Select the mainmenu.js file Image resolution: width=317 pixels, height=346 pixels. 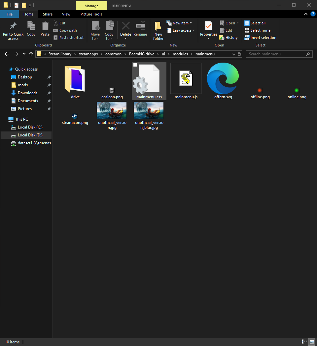[186, 81]
